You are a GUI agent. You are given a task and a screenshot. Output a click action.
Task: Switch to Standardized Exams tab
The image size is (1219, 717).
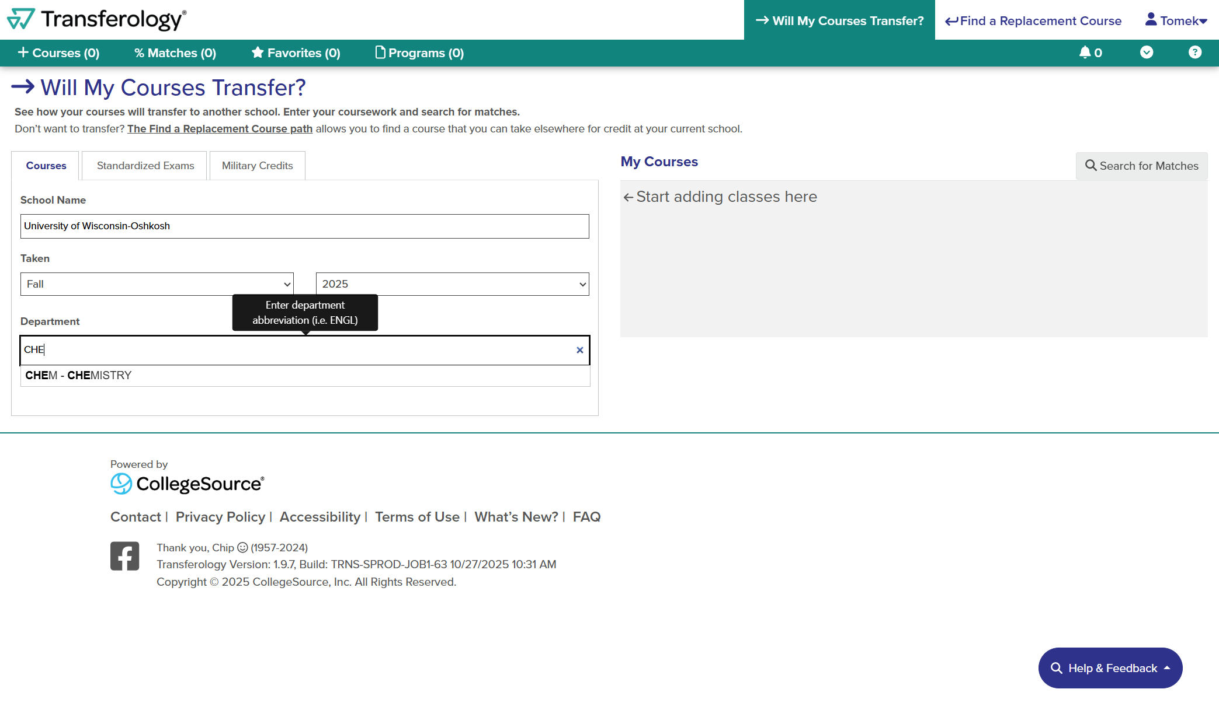145,166
